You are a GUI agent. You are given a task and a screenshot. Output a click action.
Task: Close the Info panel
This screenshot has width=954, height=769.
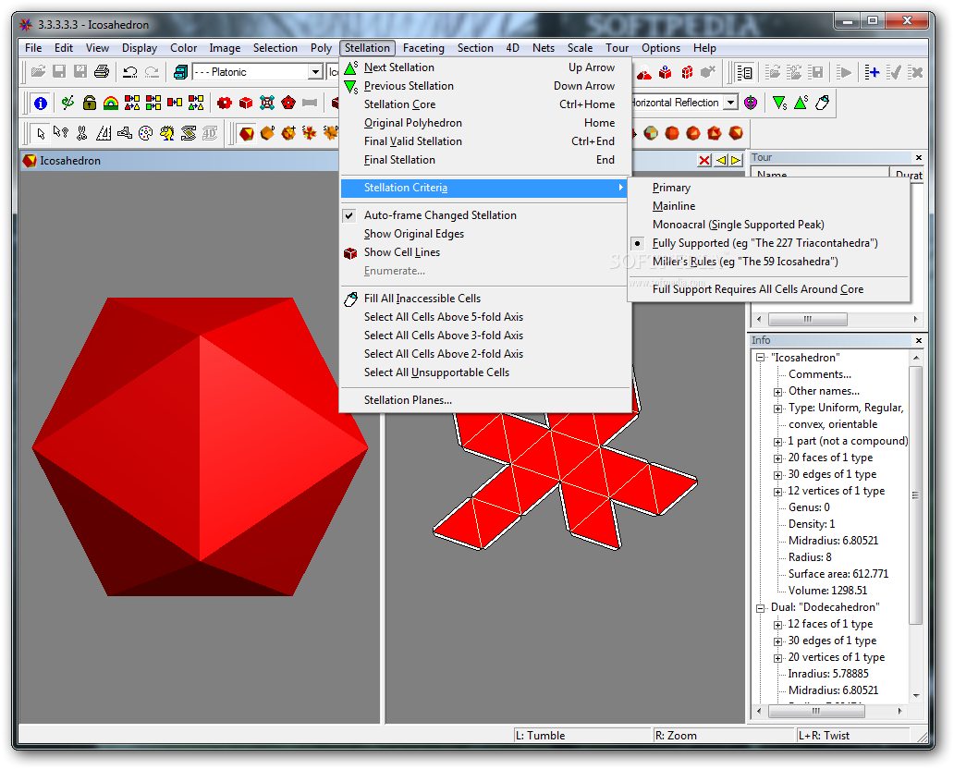click(x=919, y=341)
